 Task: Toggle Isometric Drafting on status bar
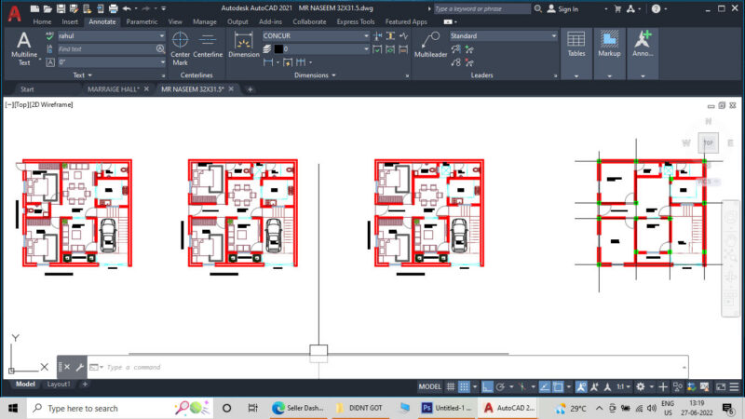(522, 386)
